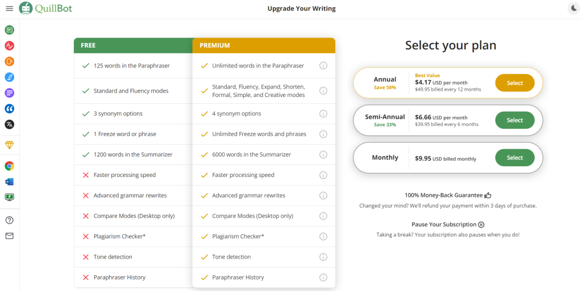Click the Free 'Plagiarism Checker*' row text
582x291 pixels.
pos(119,236)
